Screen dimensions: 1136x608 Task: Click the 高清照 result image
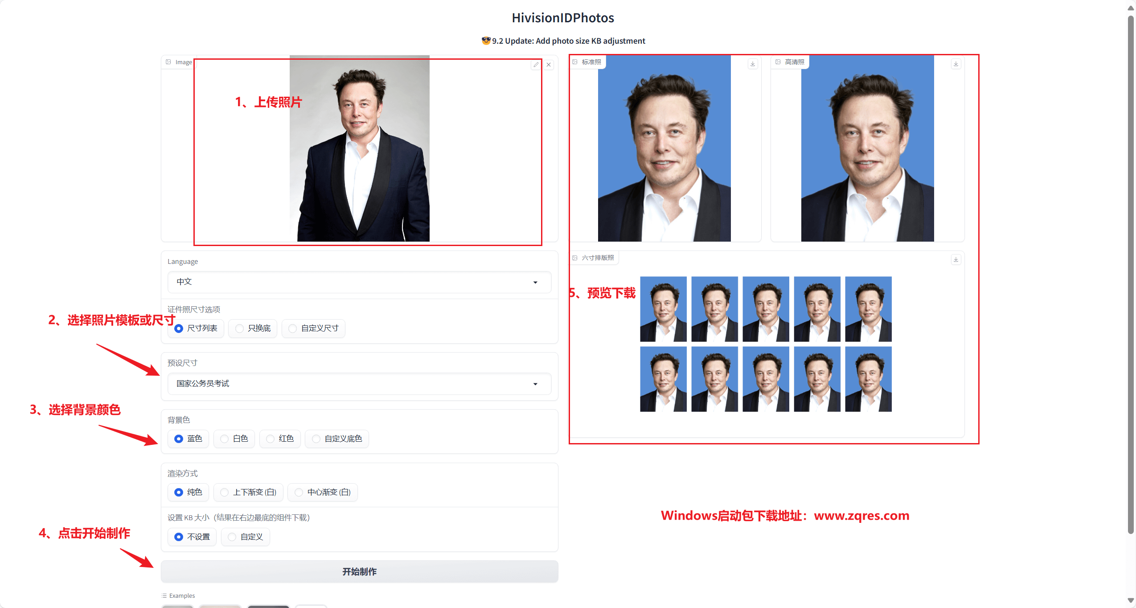pyautogui.click(x=867, y=148)
